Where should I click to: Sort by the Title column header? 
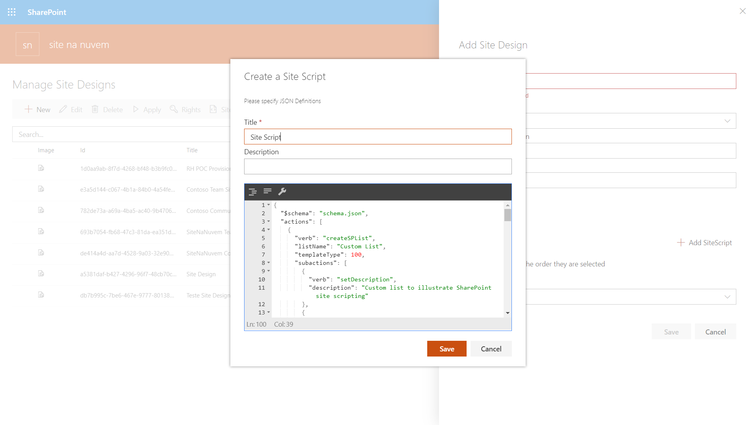(192, 150)
